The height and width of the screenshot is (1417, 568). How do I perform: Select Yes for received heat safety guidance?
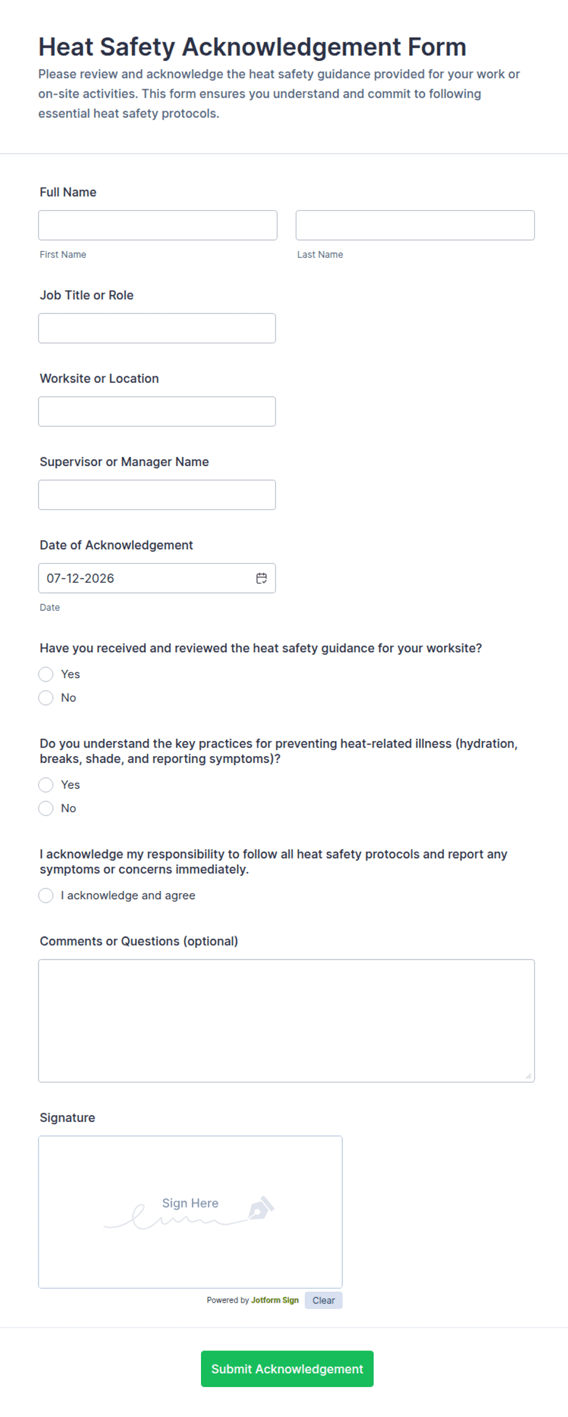click(x=46, y=674)
